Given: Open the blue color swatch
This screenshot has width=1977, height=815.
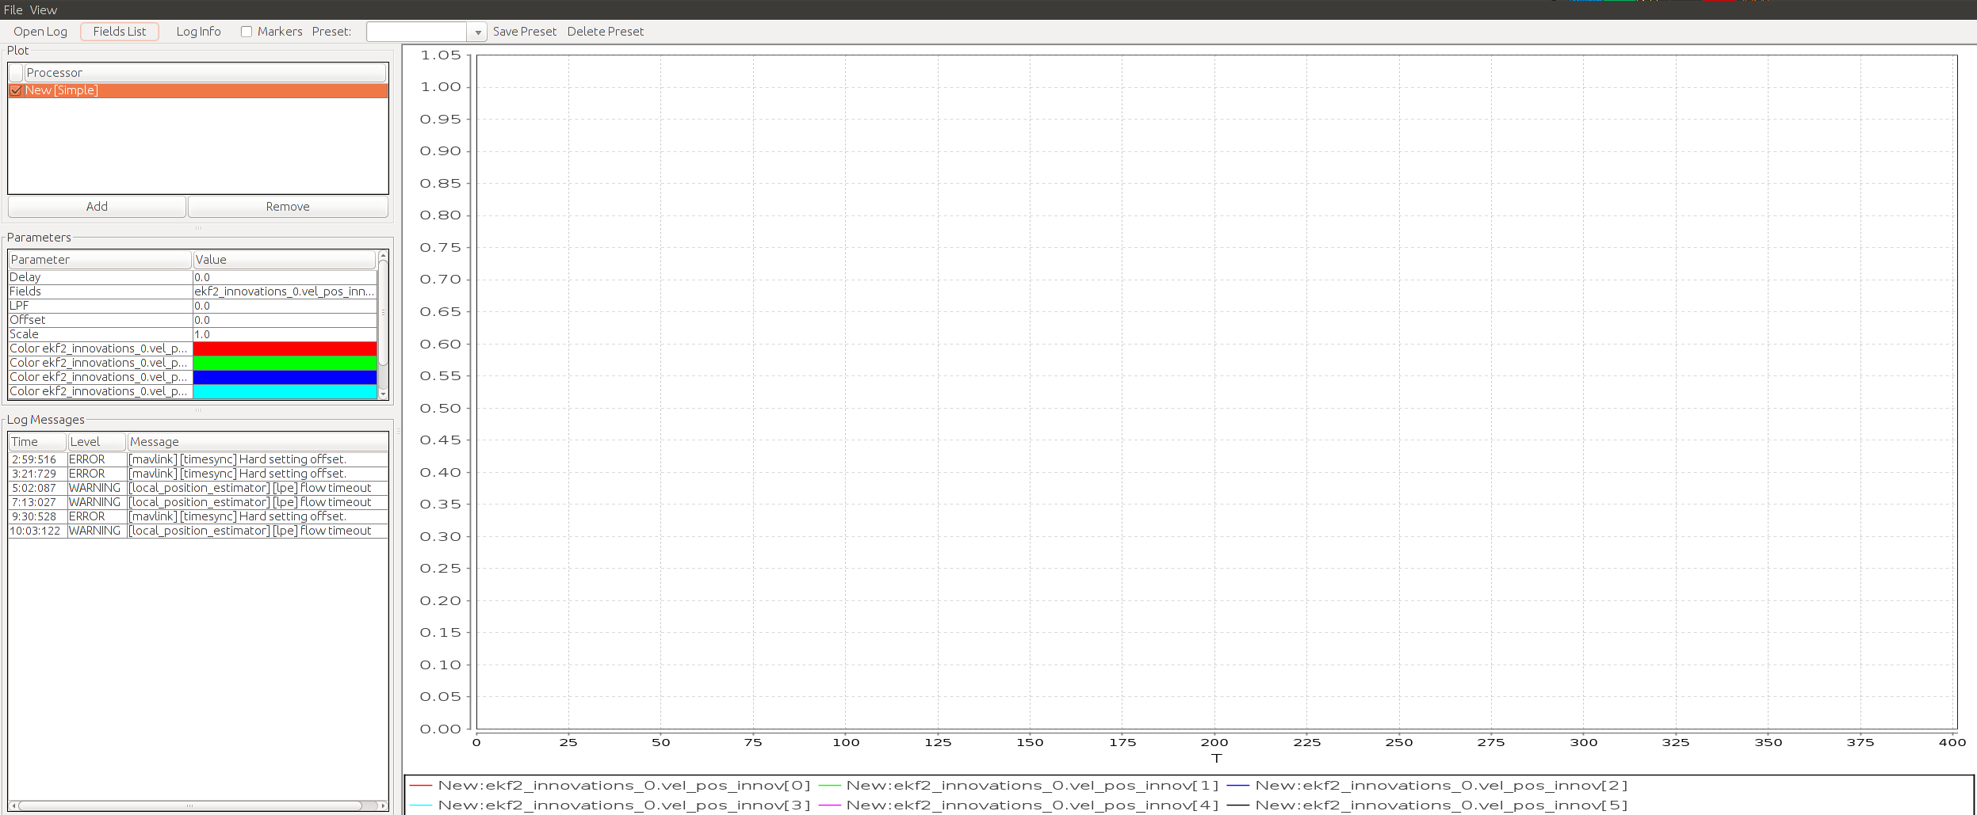Looking at the screenshot, I should click(285, 377).
